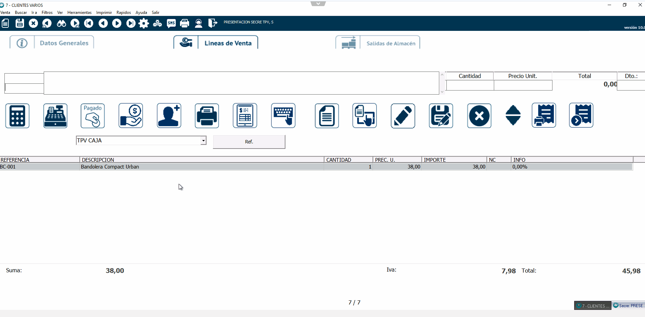Image resolution: width=645 pixels, height=317 pixels.
Task: Click the Cantidad input field
Action: coord(470,85)
